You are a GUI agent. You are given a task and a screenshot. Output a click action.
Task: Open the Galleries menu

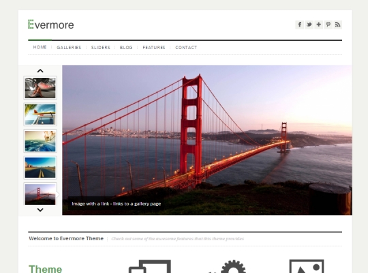click(x=69, y=48)
